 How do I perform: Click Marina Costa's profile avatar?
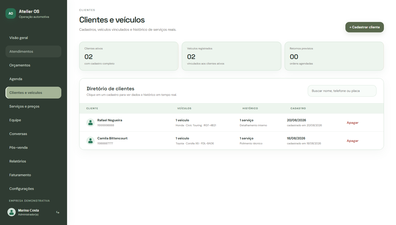pyautogui.click(x=12, y=212)
